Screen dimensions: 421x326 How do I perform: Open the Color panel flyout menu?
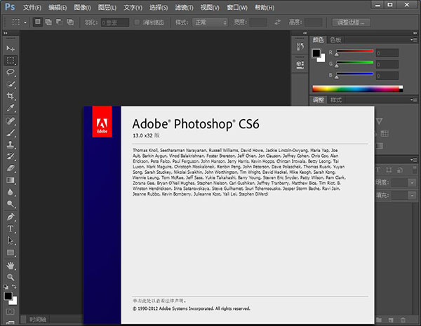point(413,40)
